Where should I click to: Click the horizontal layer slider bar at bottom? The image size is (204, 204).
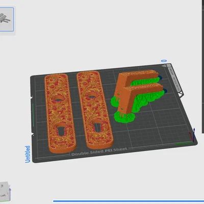pyautogui.click(x=129, y=201)
